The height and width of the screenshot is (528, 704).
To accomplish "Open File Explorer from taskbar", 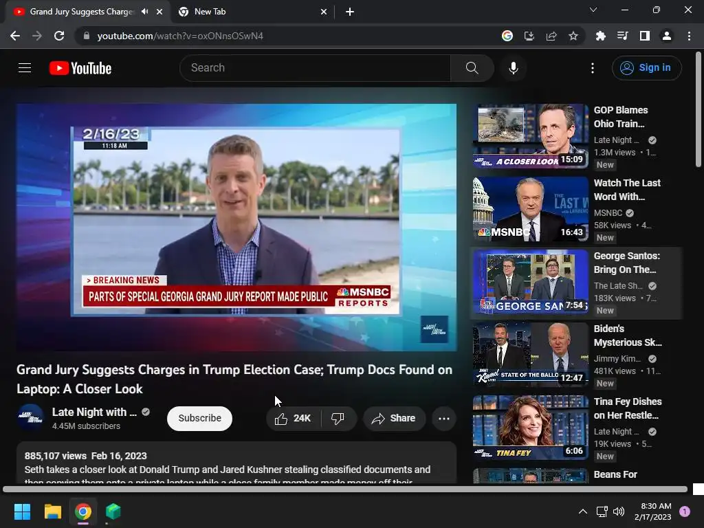I will click(52, 511).
